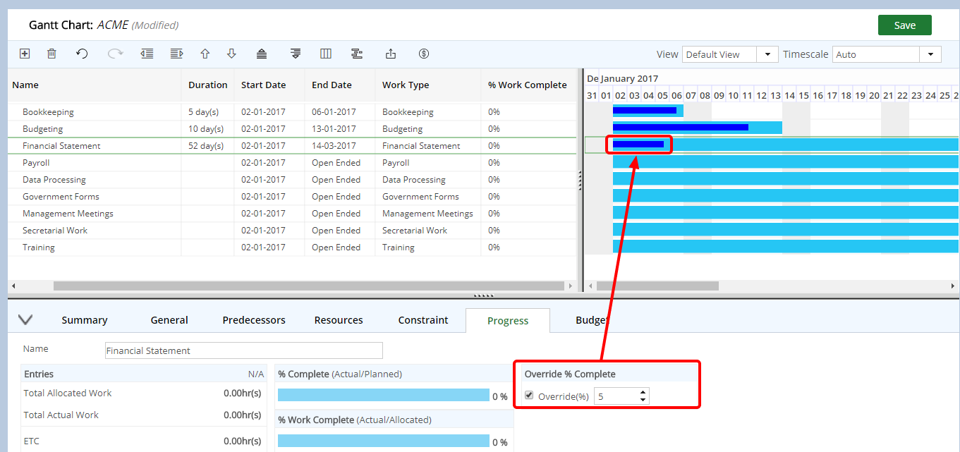Select the Training task row
Viewport: 960px width, 452px height.
(x=292, y=248)
